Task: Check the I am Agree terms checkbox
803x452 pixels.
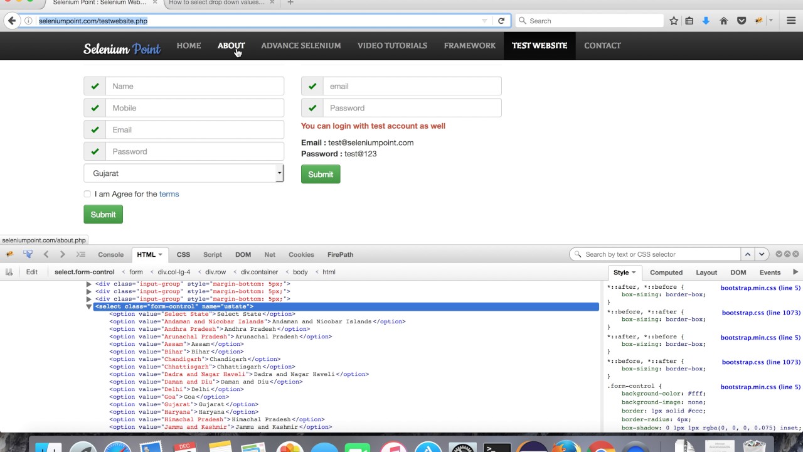Action: click(x=87, y=194)
